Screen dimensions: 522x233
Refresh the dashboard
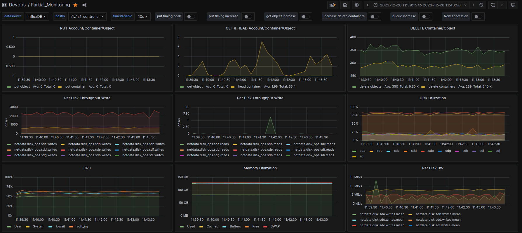(493, 5)
